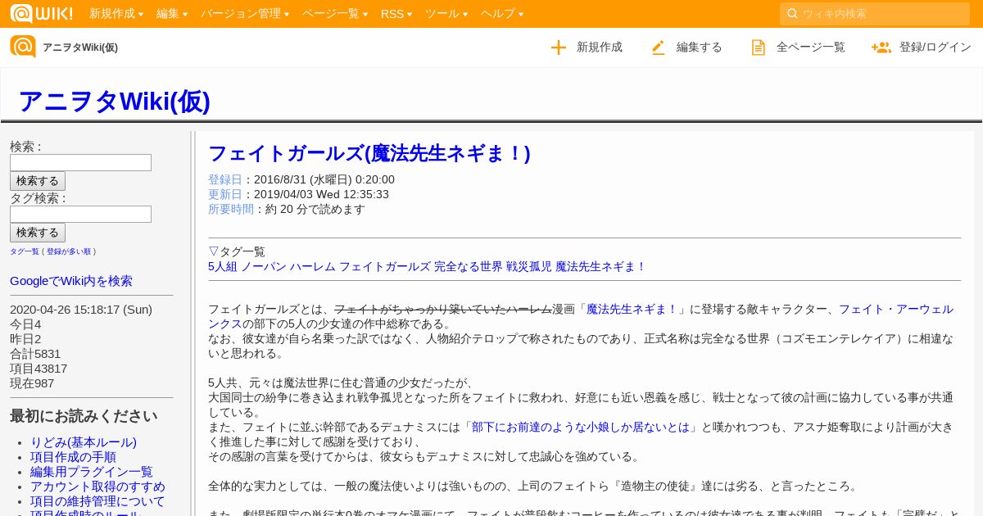Open the タグ一覧 small link
The image size is (983, 516).
tap(25, 251)
